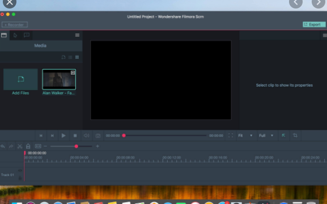Switch media library to list view
This screenshot has height=204, width=327.
pos(70,57)
